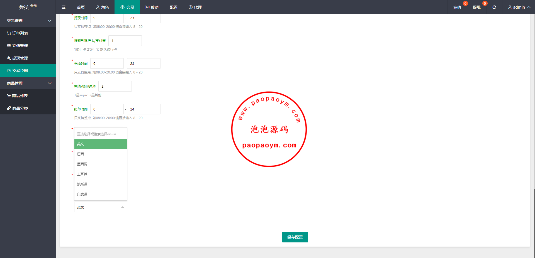Go to the 首页 top menu
This screenshot has width=535, height=258.
tap(81, 7)
